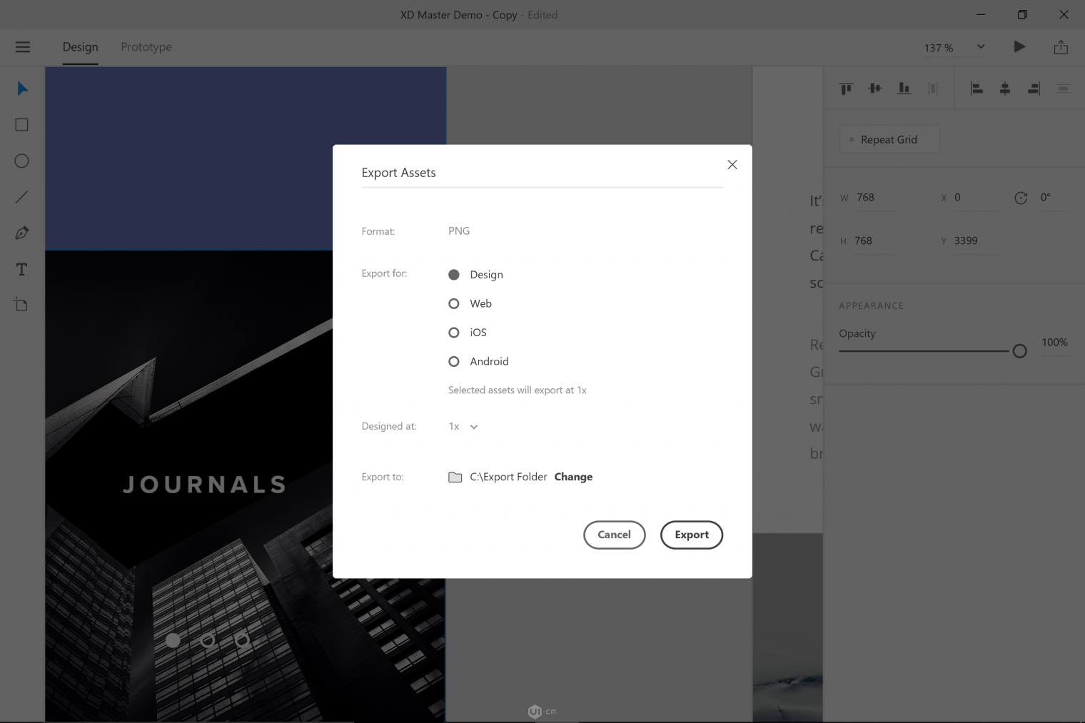Screen dimensions: 1085x723
Task: Select the Artboard tool
Action: coord(21,304)
